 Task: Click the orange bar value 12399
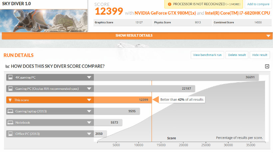(x=143, y=100)
